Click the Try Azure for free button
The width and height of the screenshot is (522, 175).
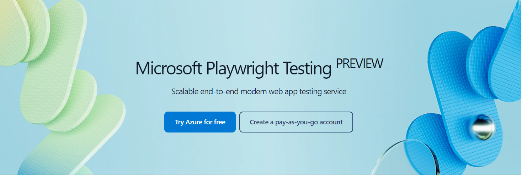point(200,122)
